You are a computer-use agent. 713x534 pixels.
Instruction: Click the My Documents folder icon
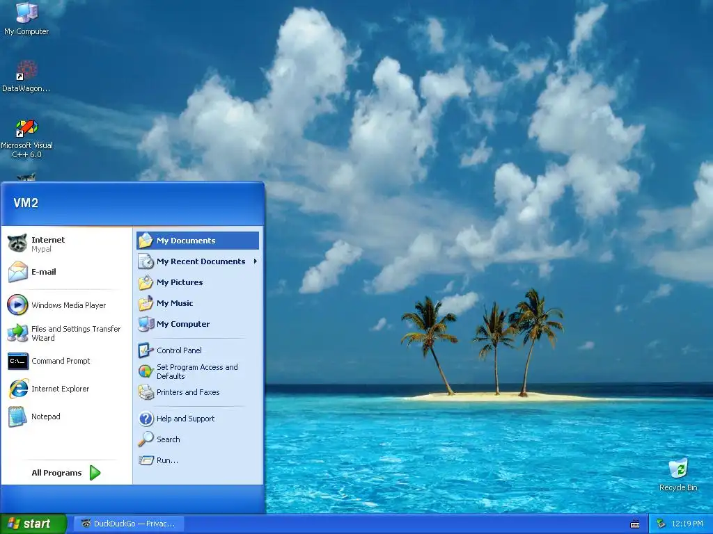[x=146, y=240]
